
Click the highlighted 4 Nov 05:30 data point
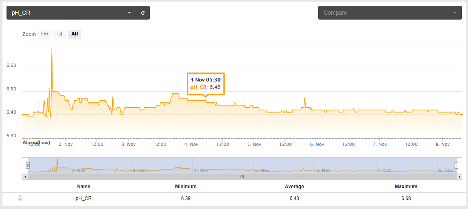coord(206,100)
